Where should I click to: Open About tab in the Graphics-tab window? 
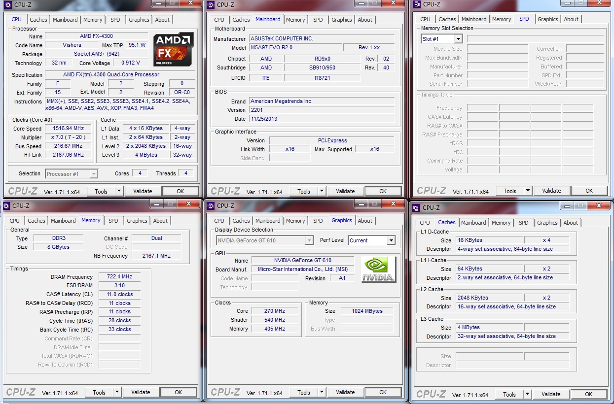pyautogui.click(x=365, y=221)
